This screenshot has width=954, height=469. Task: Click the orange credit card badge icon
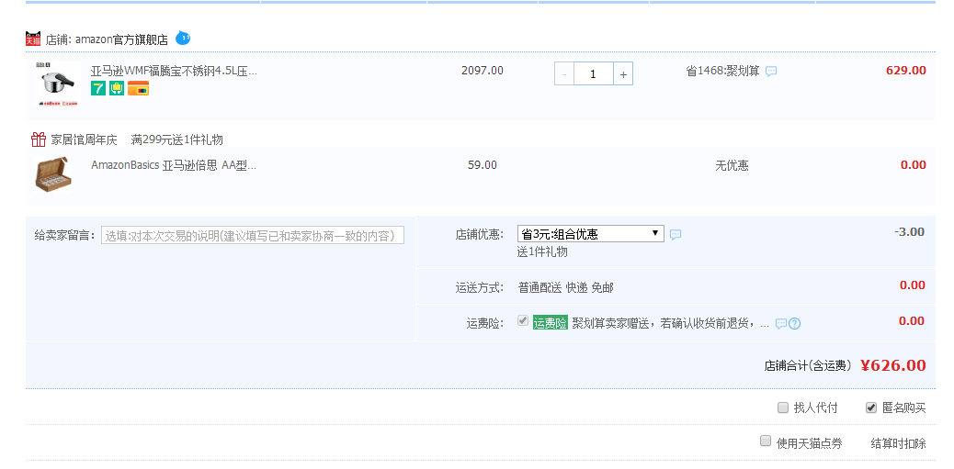point(138,89)
